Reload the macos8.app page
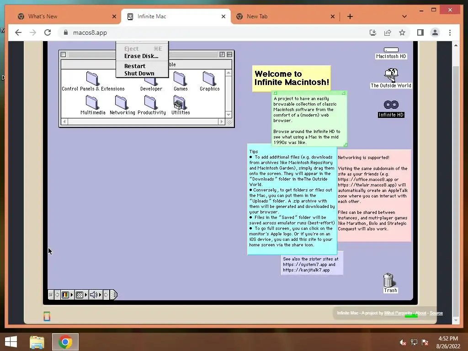 (48, 32)
